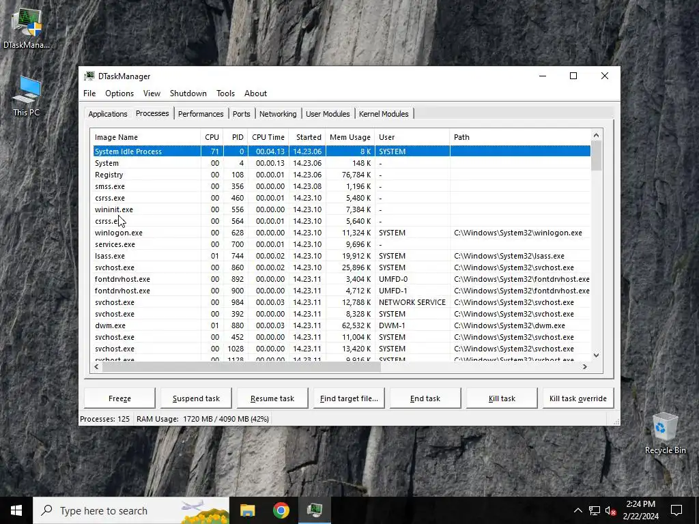The width and height of the screenshot is (699, 524).
Task: Select the wininit.exe process row
Action: point(342,209)
